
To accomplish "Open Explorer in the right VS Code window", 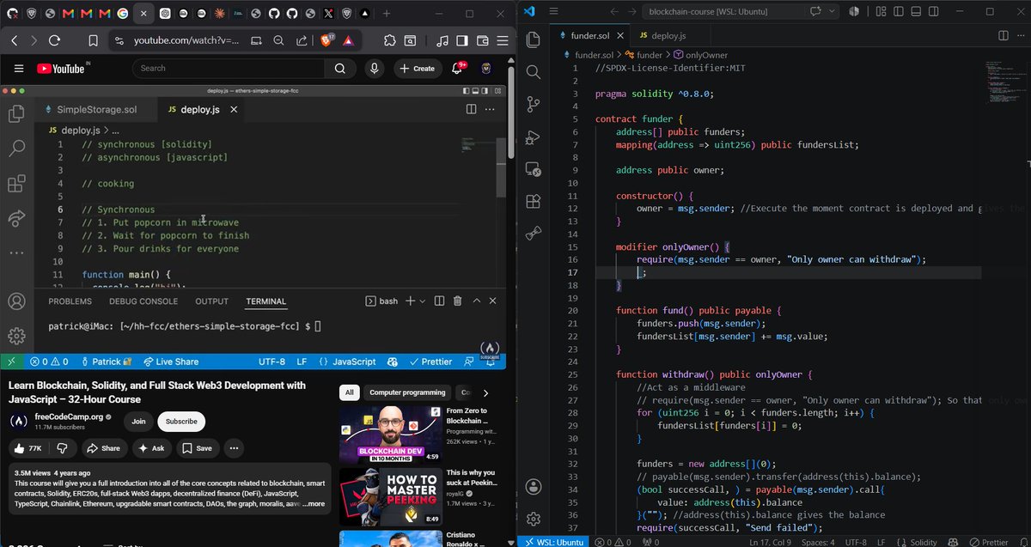I will (x=533, y=40).
